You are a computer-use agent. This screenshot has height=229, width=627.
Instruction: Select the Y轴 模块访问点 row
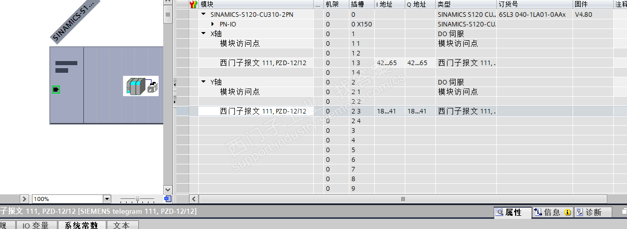pos(401,92)
